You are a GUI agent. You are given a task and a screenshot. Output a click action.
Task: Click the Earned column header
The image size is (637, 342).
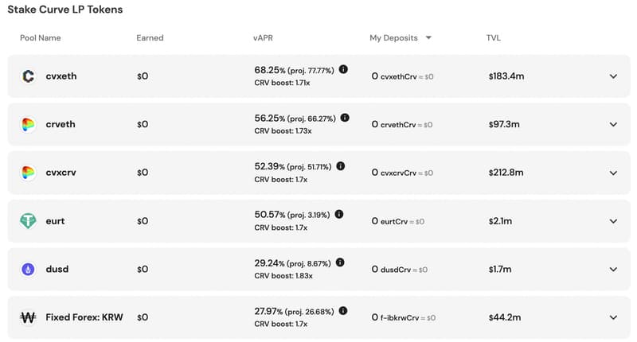150,38
